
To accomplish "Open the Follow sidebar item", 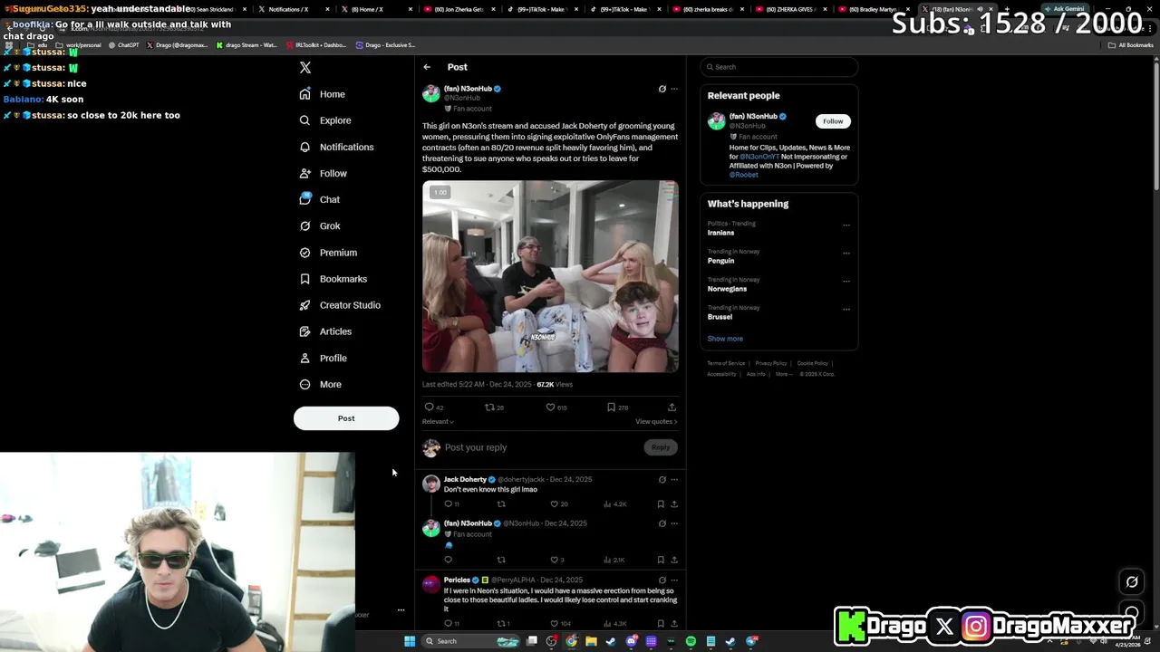I will coord(324,173).
